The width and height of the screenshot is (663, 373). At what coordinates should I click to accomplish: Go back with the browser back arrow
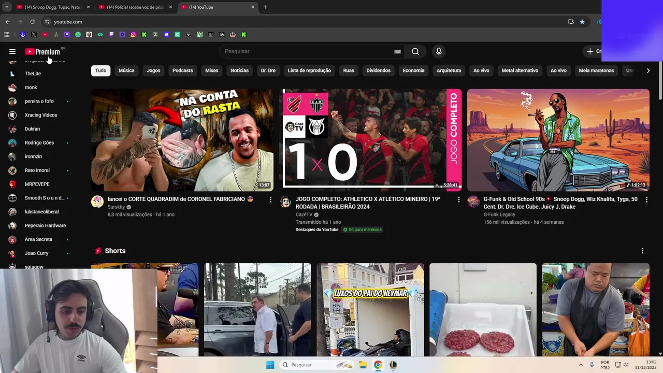click(x=7, y=22)
